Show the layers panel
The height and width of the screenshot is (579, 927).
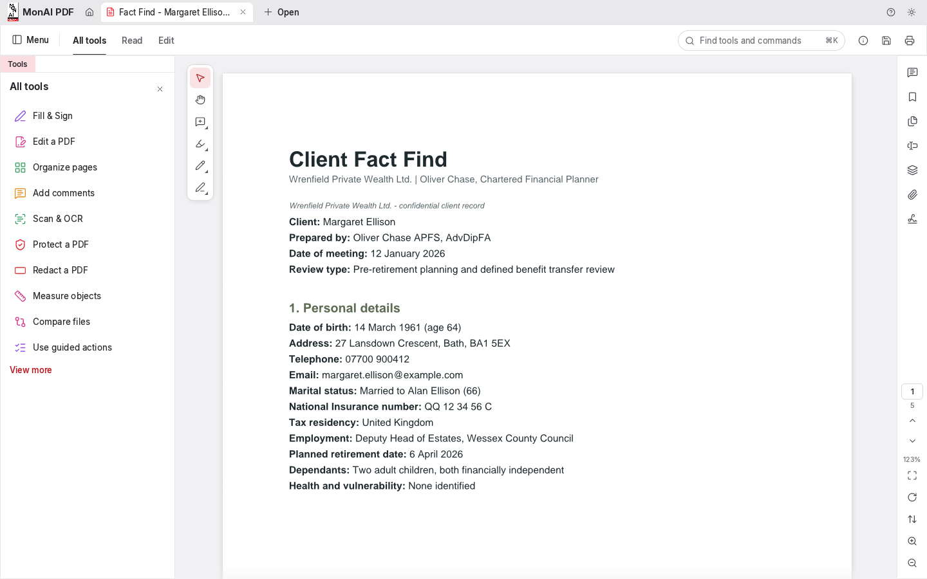pos(912,170)
